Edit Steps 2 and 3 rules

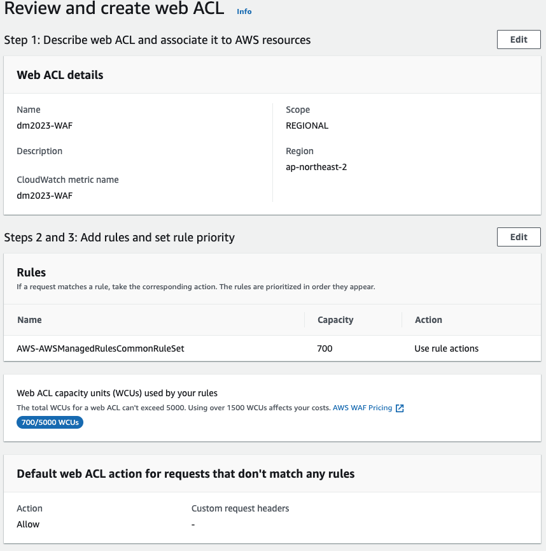click(x=519, y=237)
